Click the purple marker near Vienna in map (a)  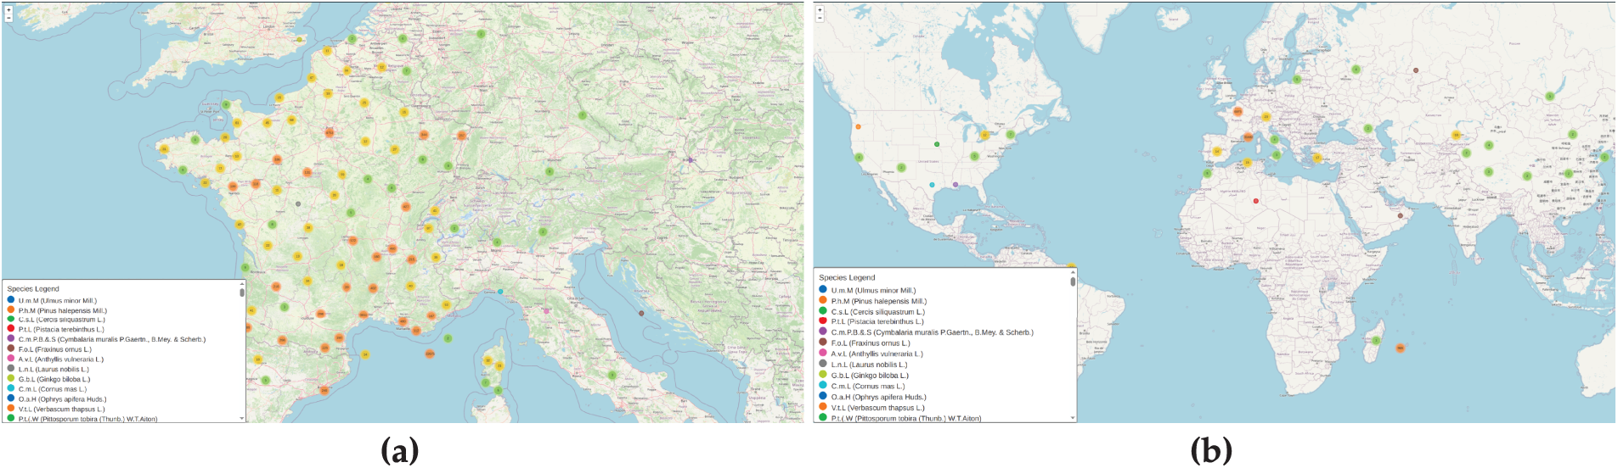pos(691,159)
